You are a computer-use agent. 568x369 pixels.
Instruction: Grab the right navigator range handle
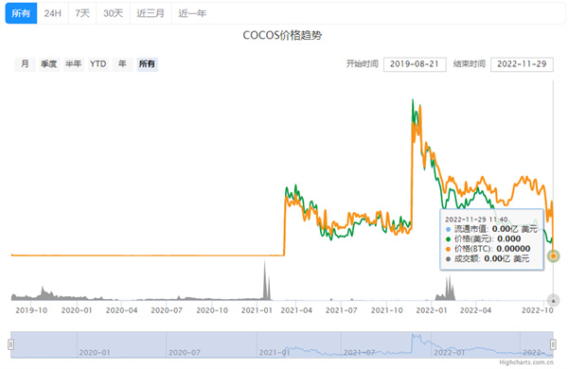coord(553,344)
